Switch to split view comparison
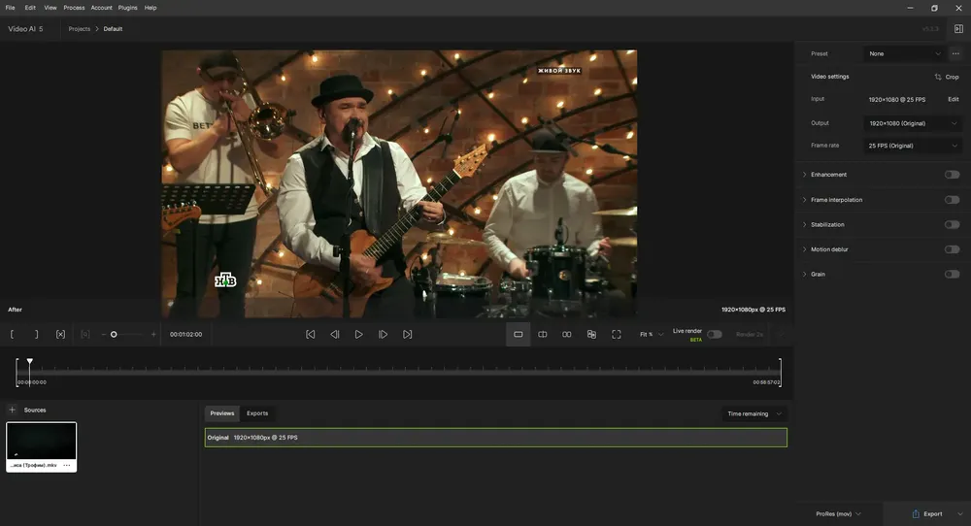 pyautogui.click(x=543, y=334)
